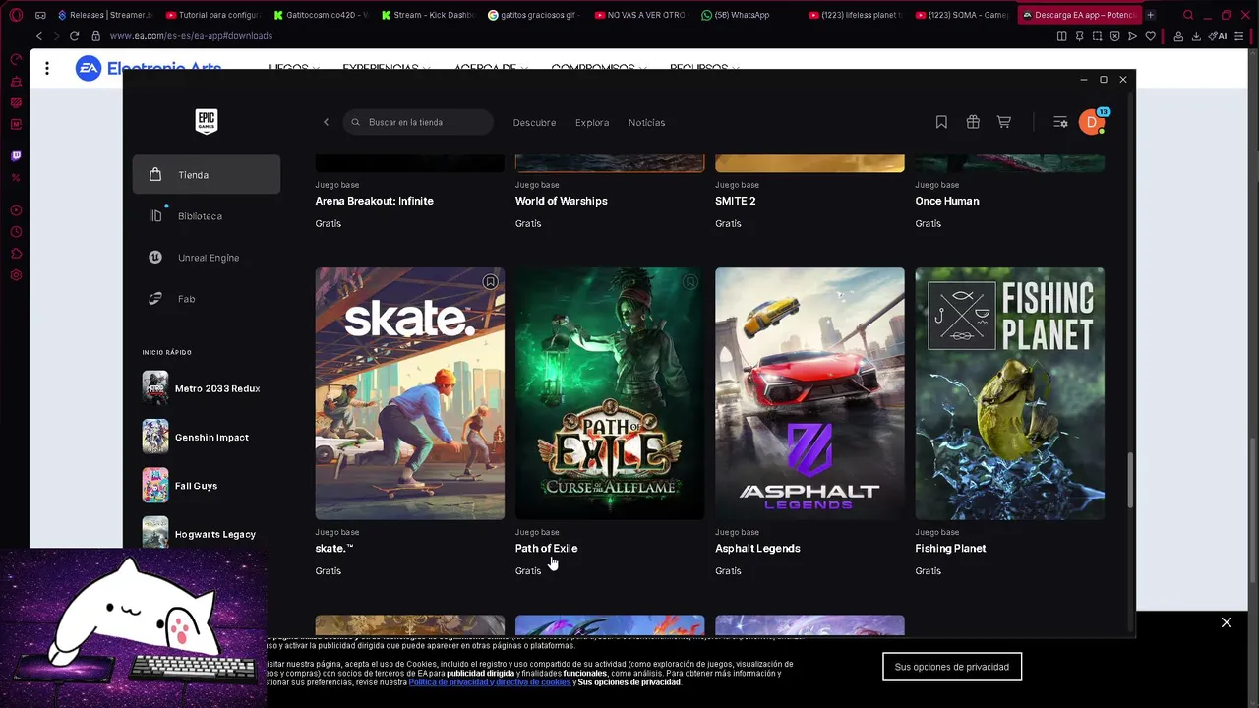Switch to 'Stream - Kick Dashb' browser tab
Image resolution: width=1259 pixels, height=708 pixels.
pyautogui.click(x=428, y=15)
